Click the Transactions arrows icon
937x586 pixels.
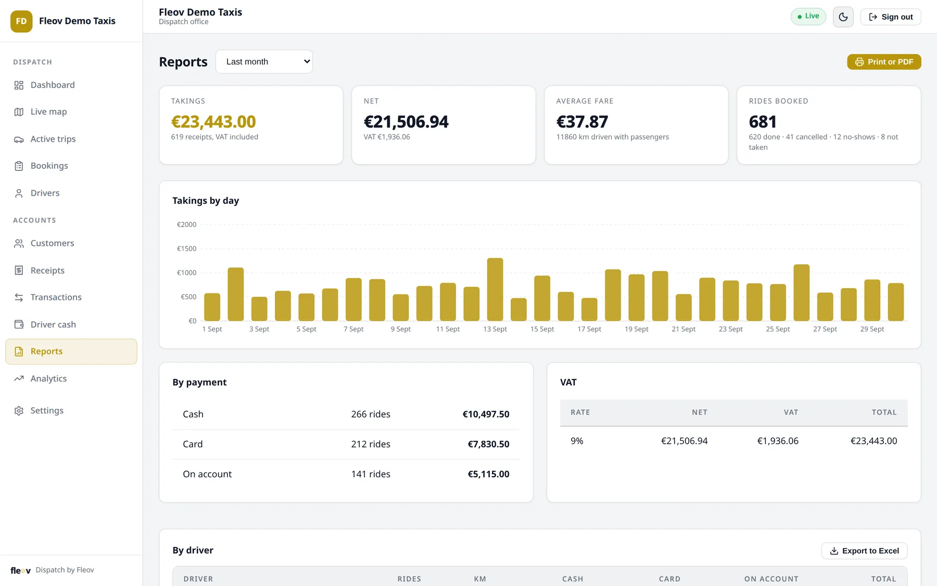(19, 297)
